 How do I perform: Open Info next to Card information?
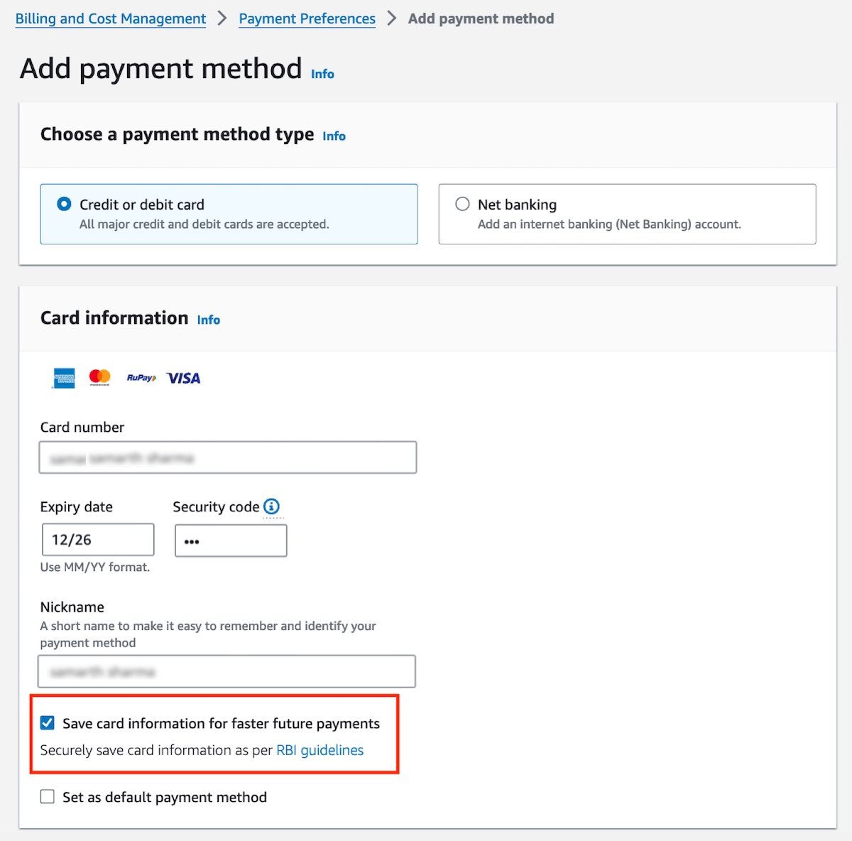[x=209, y=320]
